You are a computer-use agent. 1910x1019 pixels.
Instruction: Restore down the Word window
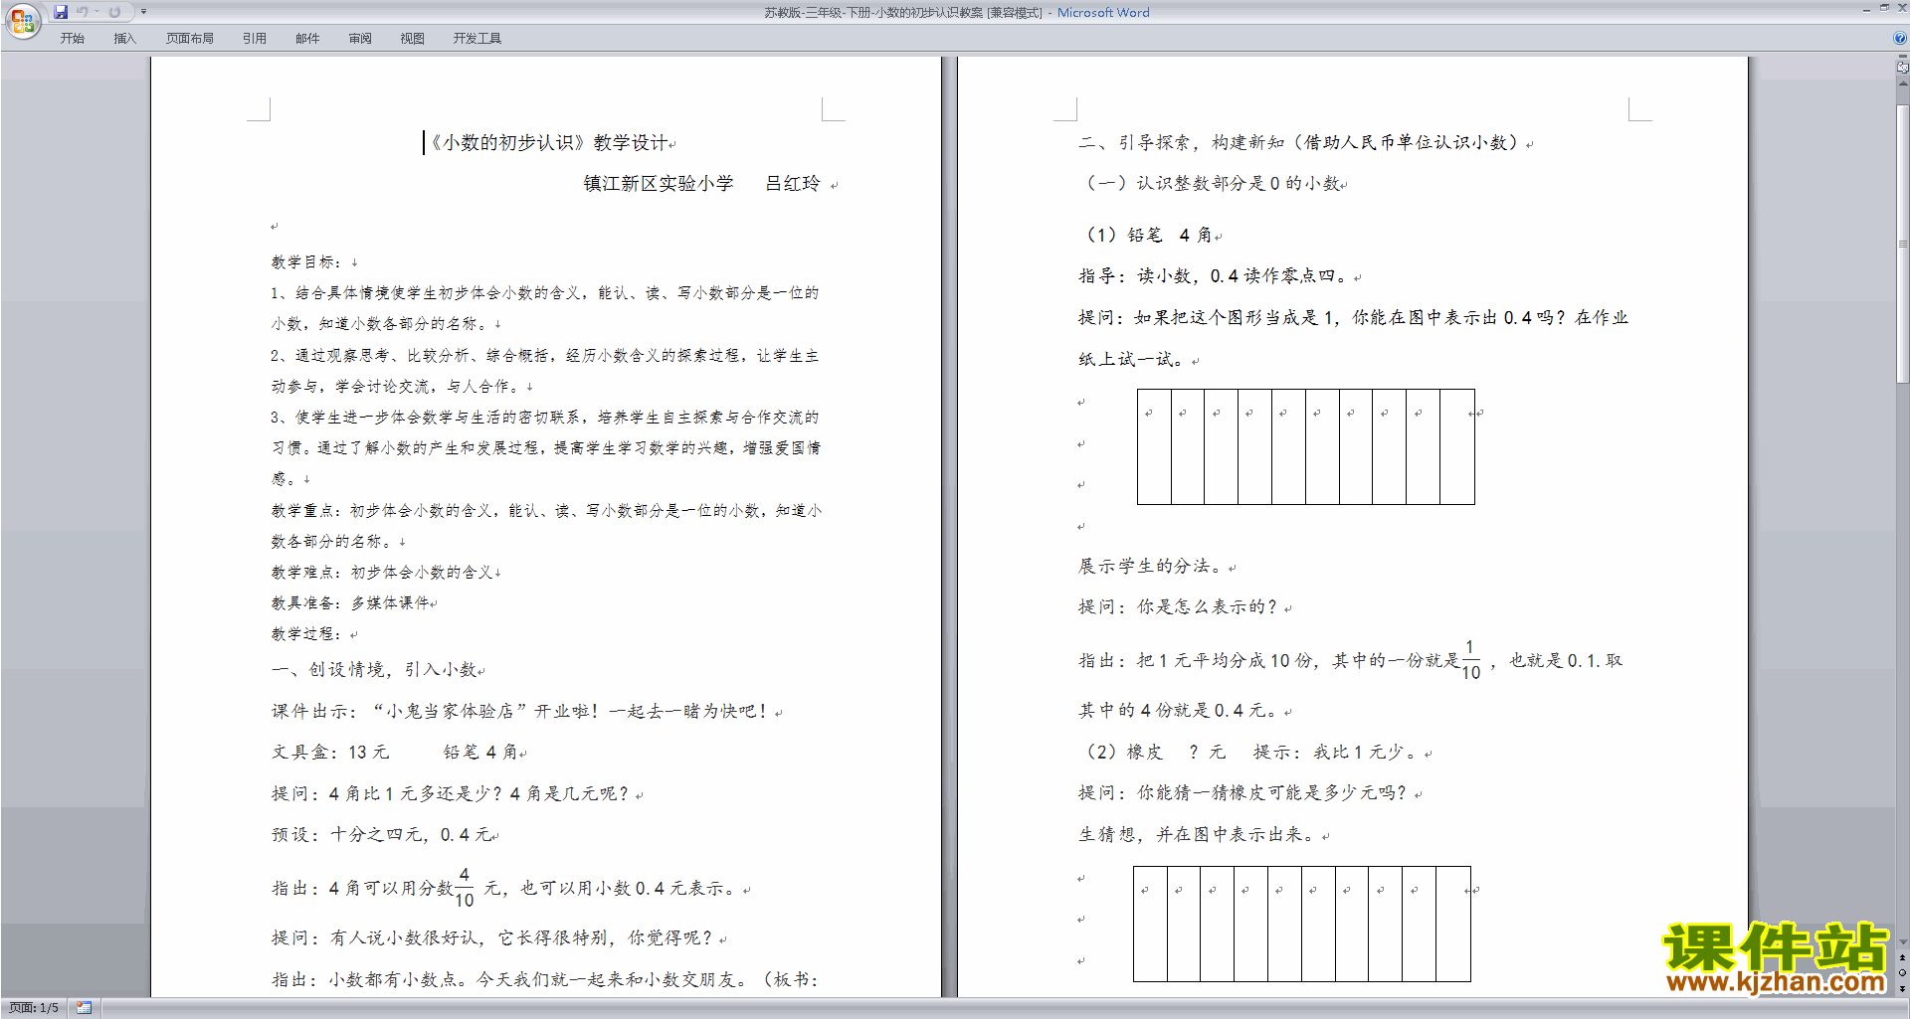pyautogui.click(x=1884, y=8)
